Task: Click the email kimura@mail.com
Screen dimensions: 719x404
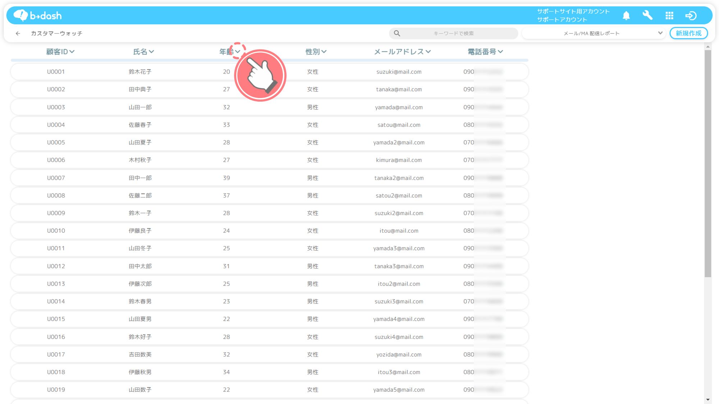Action: coord(399,160)
